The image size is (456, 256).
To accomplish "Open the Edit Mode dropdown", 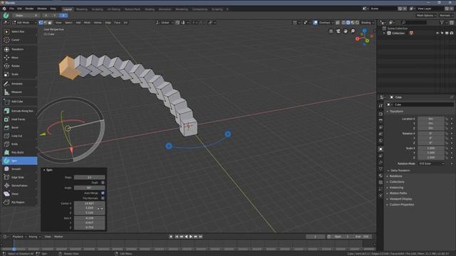I will point(24,23).
